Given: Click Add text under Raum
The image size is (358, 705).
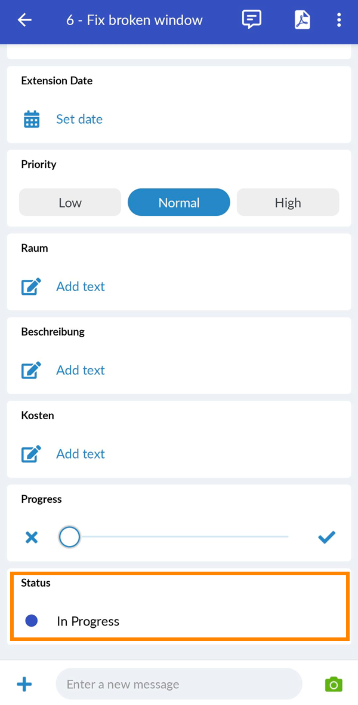Looking at the screenshot, I should (81, 286).
